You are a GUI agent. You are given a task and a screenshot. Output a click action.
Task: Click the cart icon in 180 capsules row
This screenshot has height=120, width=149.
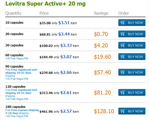tap(123, 111)
